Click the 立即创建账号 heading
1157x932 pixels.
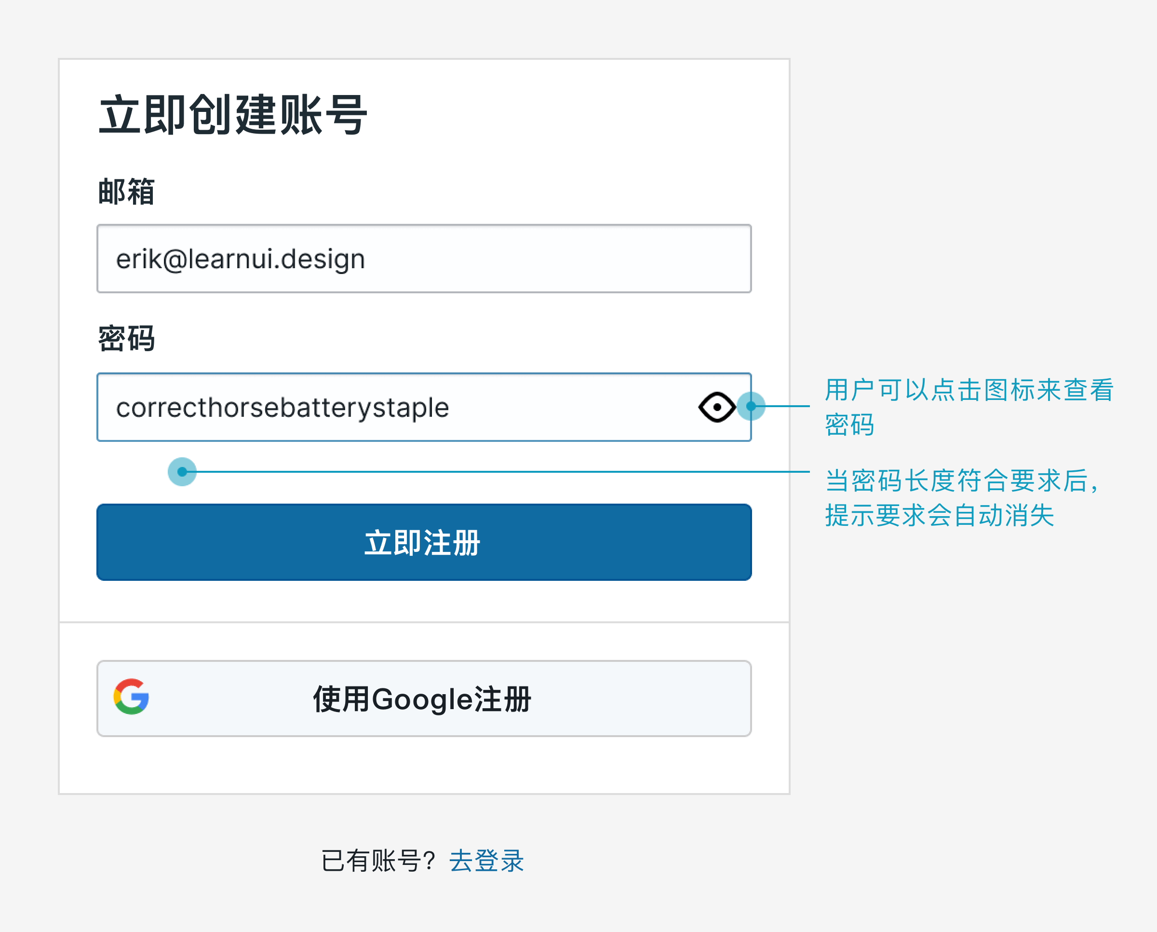[x=233, y=115]
